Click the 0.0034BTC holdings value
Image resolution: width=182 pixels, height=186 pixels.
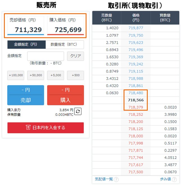[x=64, y=115]
